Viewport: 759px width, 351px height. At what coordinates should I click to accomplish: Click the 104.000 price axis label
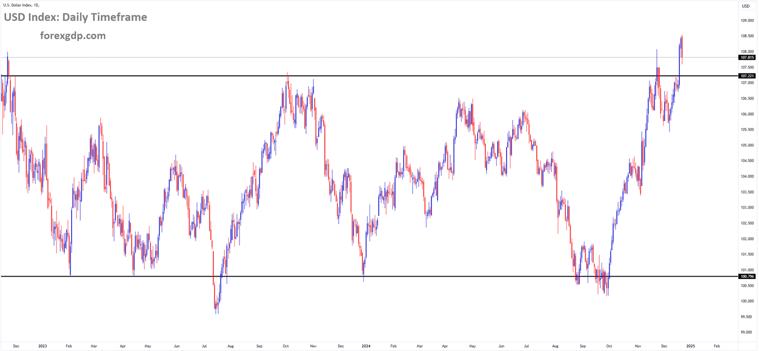click(x=747, y=176)
